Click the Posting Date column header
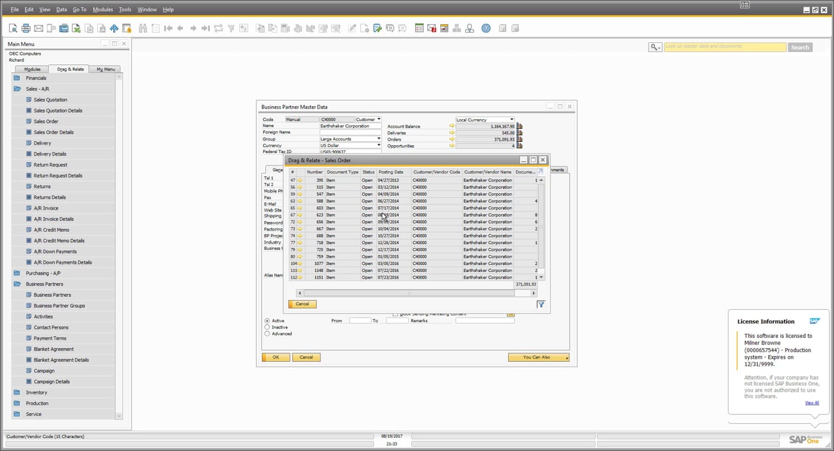 click(x=394, y=172)
